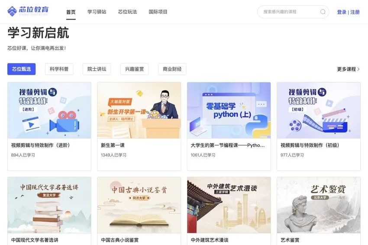368x245 pixels.
Task: Select the 商业财经 category filter
Action: point(172,69)
